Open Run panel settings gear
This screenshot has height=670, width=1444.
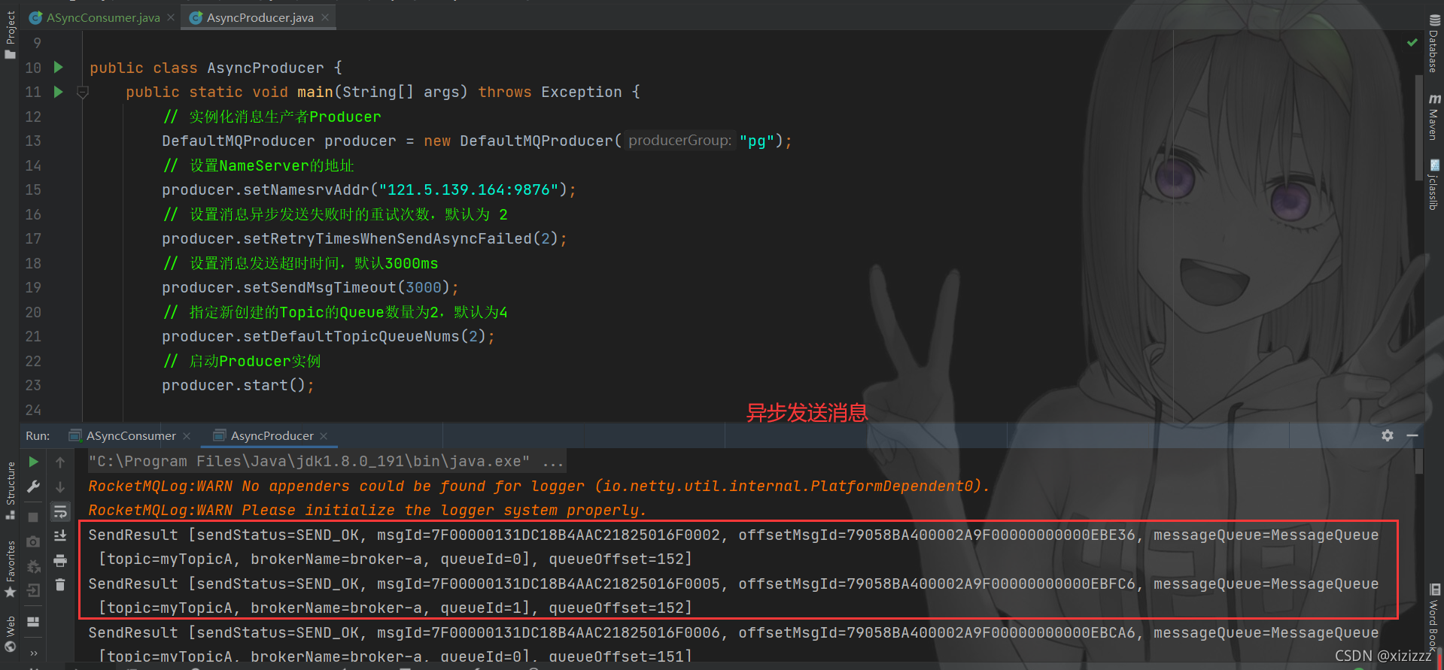click(x=1388, y=435)
